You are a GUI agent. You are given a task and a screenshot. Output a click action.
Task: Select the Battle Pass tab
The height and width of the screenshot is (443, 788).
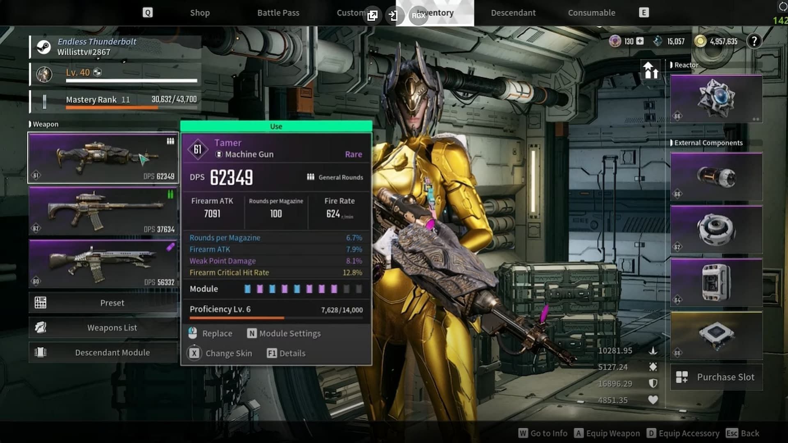[279, 12]
